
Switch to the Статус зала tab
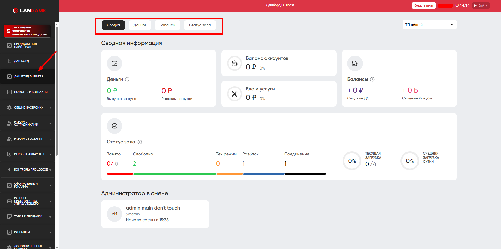(200, 25)
